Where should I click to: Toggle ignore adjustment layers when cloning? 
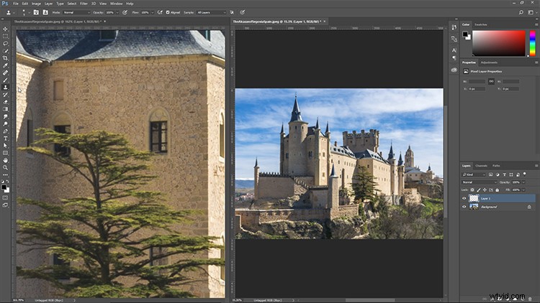pyautogui.click(x=232, y=12)
